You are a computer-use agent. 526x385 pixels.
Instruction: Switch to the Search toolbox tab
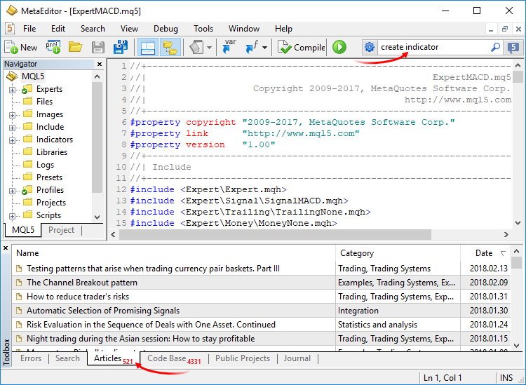67,358
